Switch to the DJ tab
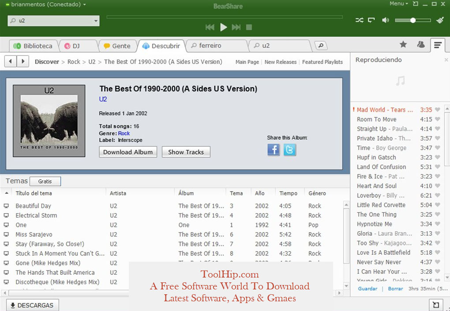This screenshot has height=311, width=450. tap(77, 46)
